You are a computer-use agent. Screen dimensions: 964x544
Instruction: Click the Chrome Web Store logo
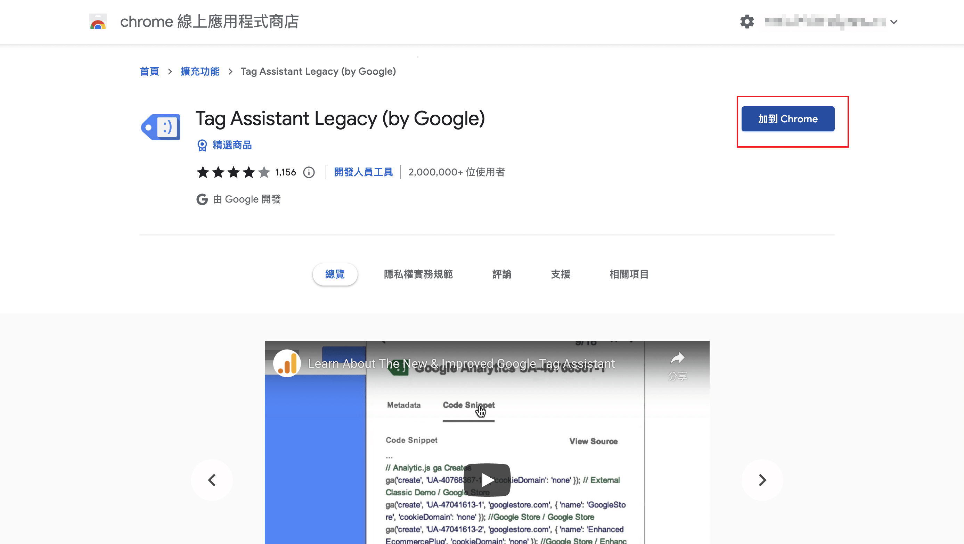[97, 22]
